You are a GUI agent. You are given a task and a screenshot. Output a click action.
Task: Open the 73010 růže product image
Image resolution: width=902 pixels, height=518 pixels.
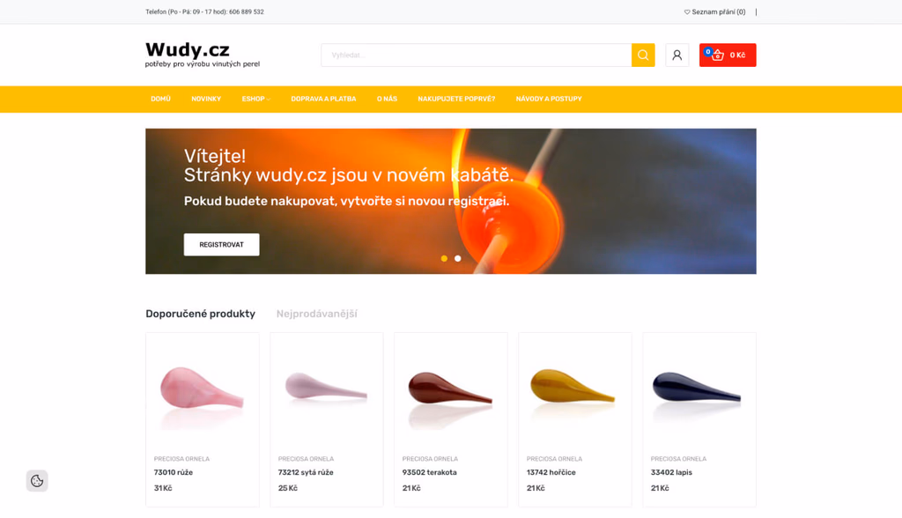coord(203,390)
